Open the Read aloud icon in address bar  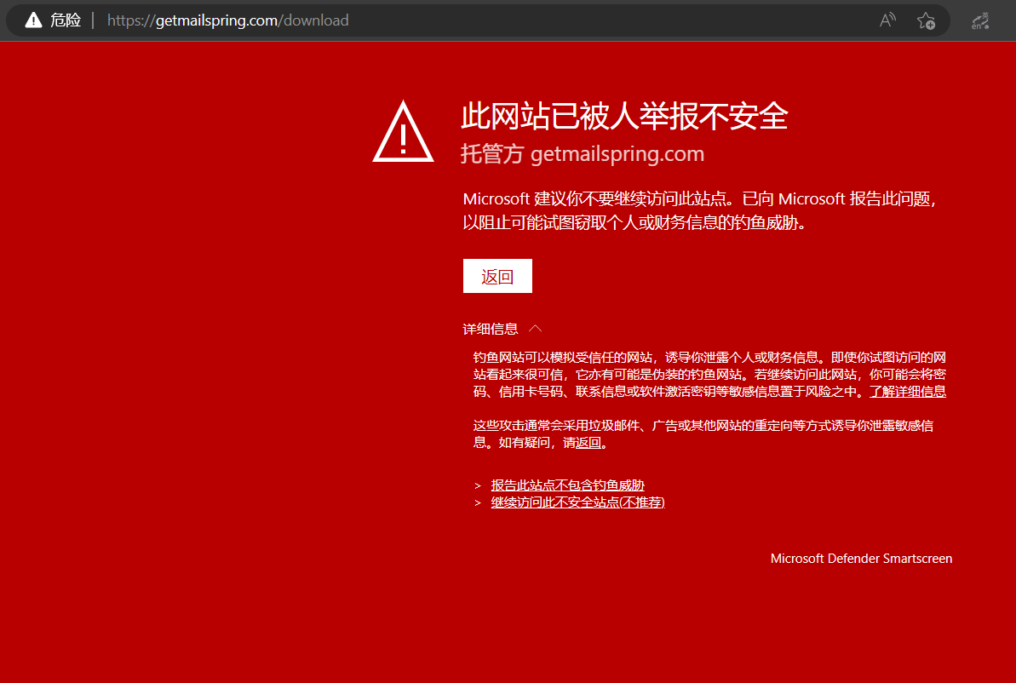click(x=887, y=20)
